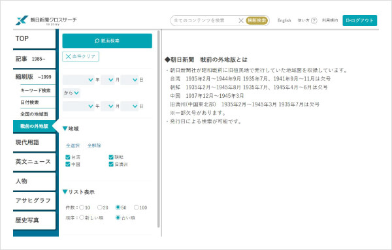
Task: Choose 新しい順 sort order
Action: click(x=82, y=218)
